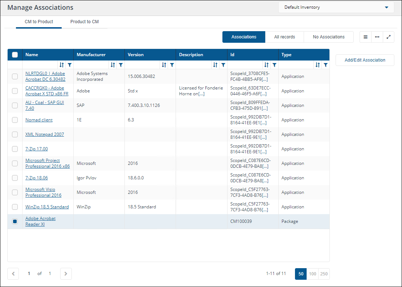Uncheck the Adobe Acrobat Reader XI checkbox
Screen dimensions: 402x287
point(15,221)
